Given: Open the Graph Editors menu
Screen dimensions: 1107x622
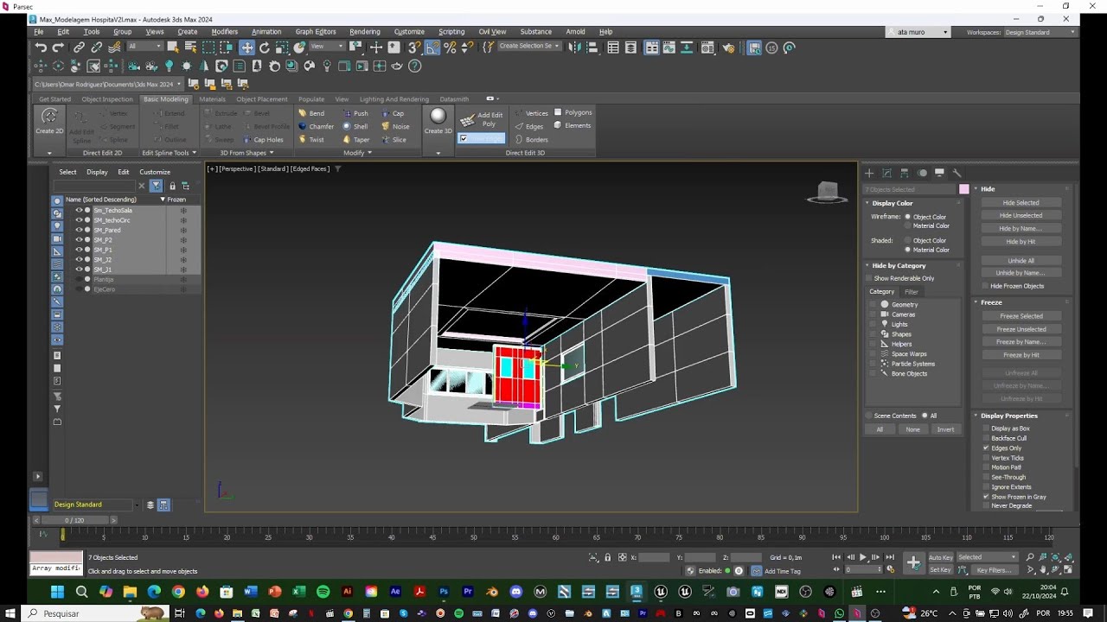Looking at the screenshot, I should pos(315,32).
